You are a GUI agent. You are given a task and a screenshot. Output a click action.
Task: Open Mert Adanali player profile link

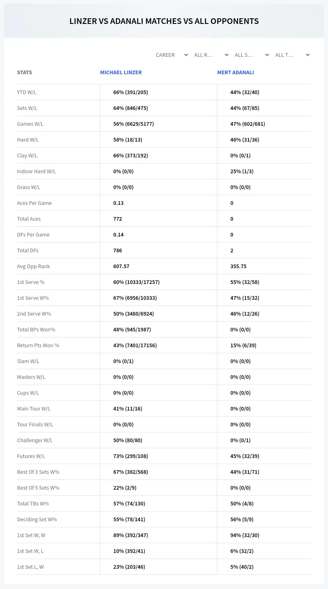point(236,72)
